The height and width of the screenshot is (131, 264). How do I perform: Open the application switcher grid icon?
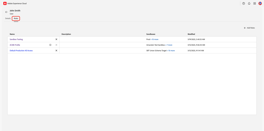coord(254,4)
